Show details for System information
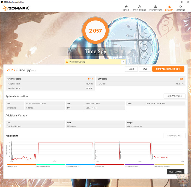The height and width of the screenshot is (187, 191). pyautogui.click(x=174, y=96)
